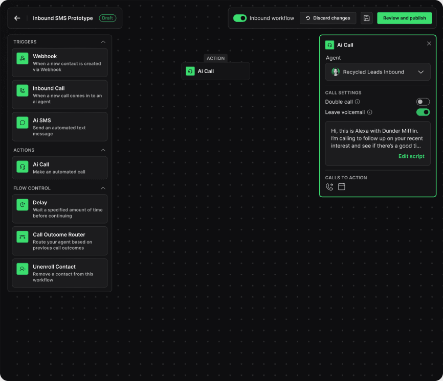Click the call transfer phone icon
Viewport: 443px width, 381px height.
click(x=329, y=187)
